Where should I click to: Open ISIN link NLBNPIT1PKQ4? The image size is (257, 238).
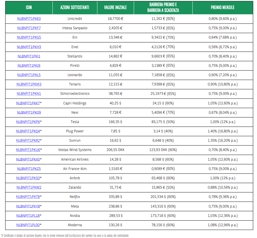(28, 131)
